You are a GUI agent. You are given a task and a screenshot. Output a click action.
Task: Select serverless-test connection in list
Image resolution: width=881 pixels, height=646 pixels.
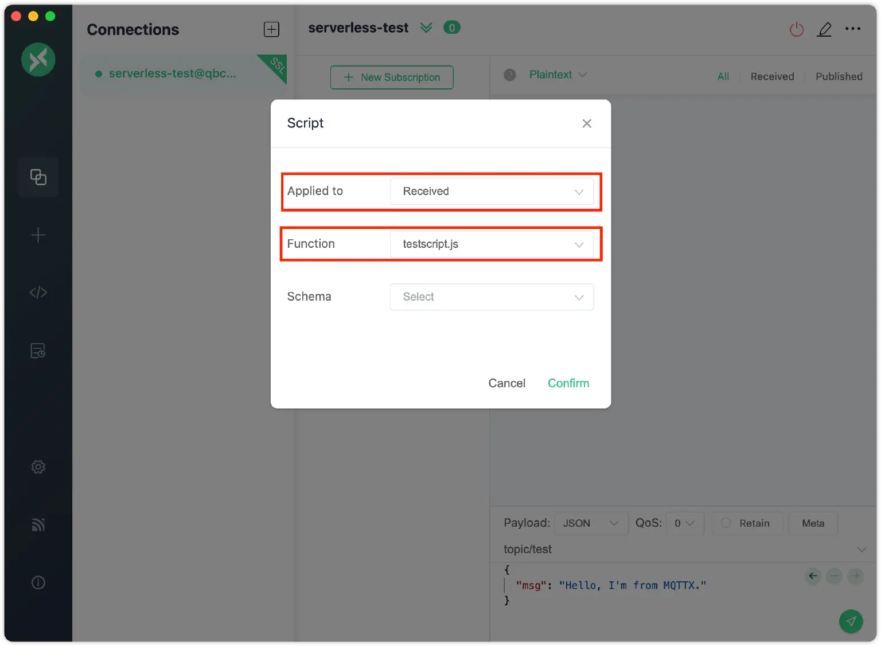[x=172, y=73]
